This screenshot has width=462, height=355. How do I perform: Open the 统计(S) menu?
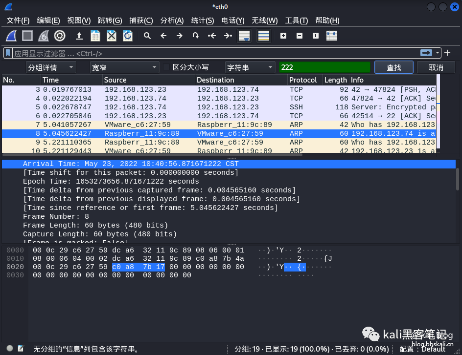pyautogui.click(x=203, y=21)
